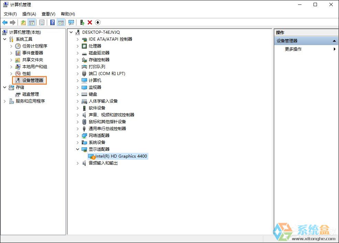Select Intel(R) HD Graphics 4400 device
The image size is (339, 243).
coord(121,156)
